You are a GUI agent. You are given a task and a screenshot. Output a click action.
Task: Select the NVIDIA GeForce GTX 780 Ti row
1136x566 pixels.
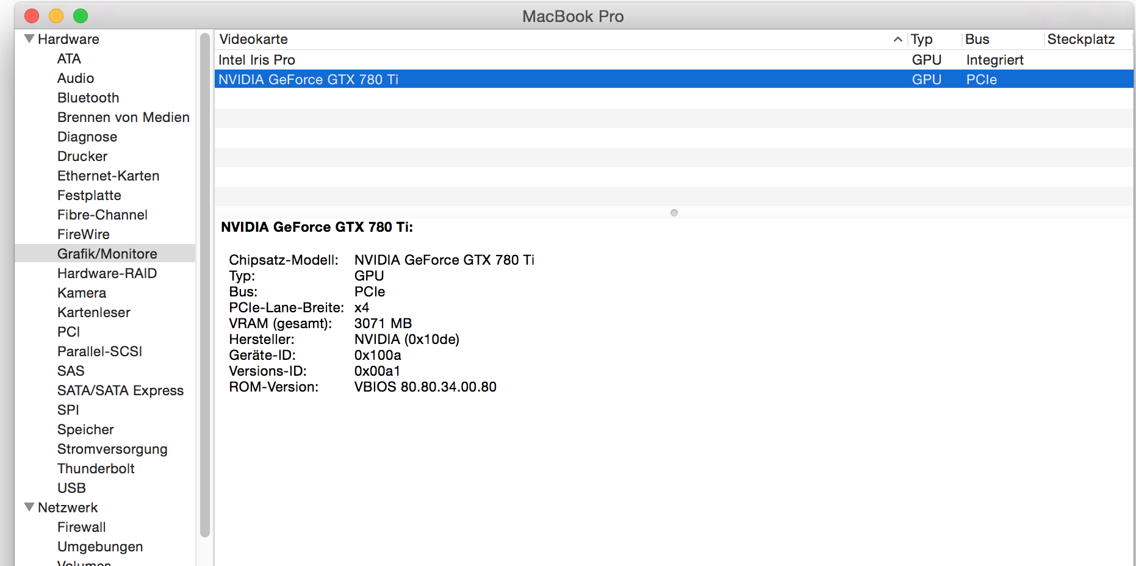tap(674, 79)
